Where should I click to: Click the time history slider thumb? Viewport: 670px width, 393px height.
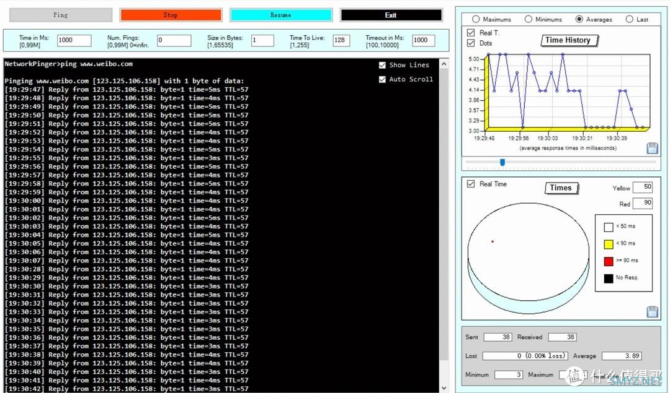pos(502,162)
